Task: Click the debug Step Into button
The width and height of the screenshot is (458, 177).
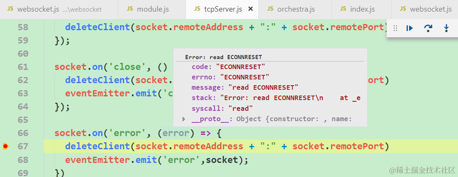Action: click(x=446, y=28)
